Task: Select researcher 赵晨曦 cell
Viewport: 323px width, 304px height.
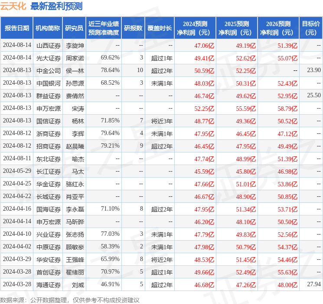Action: [75, 146]
